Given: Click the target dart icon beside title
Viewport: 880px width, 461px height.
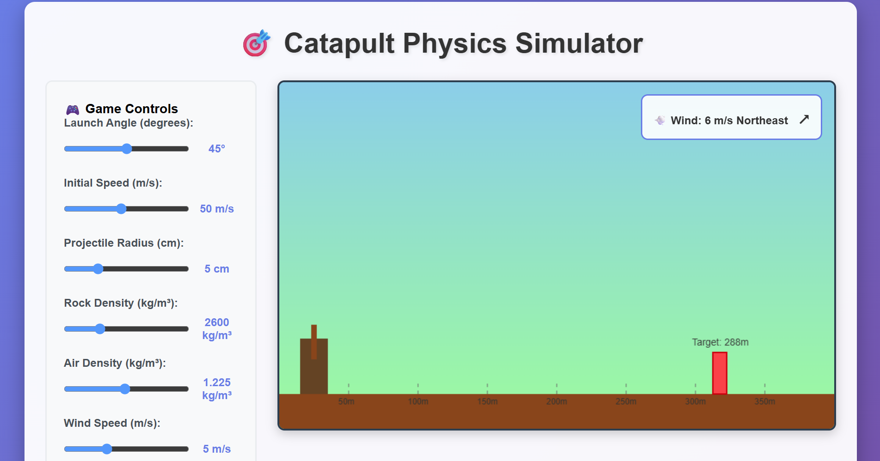Looking at the screenshot, I should 257,43.
